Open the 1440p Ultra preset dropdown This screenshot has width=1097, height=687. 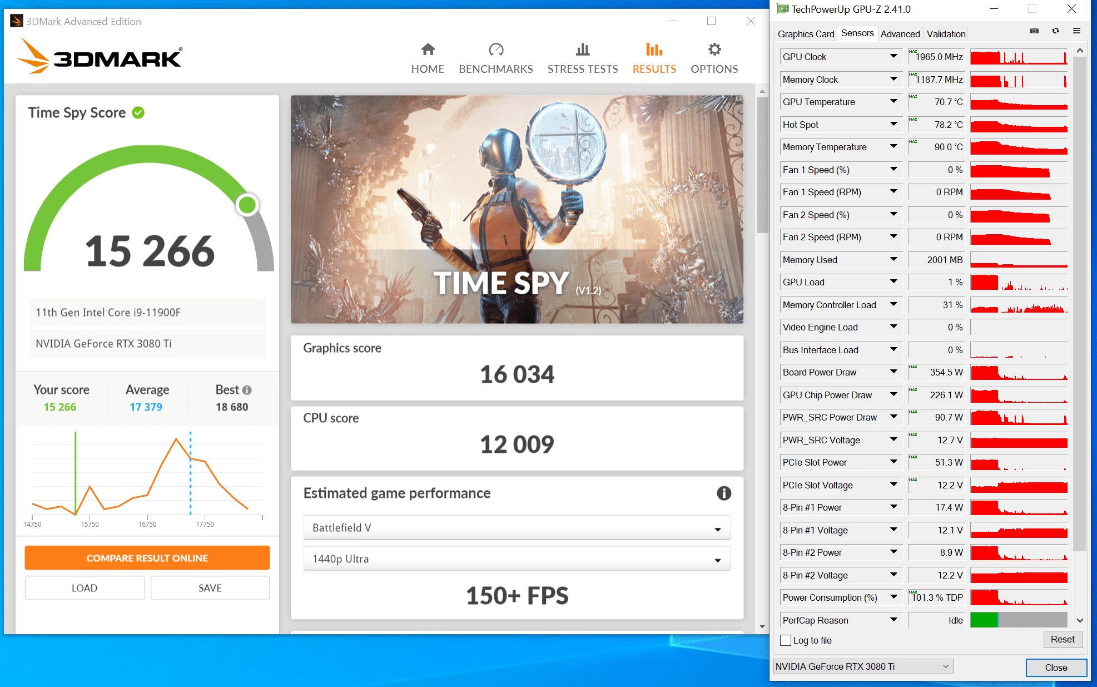(517, 559)
